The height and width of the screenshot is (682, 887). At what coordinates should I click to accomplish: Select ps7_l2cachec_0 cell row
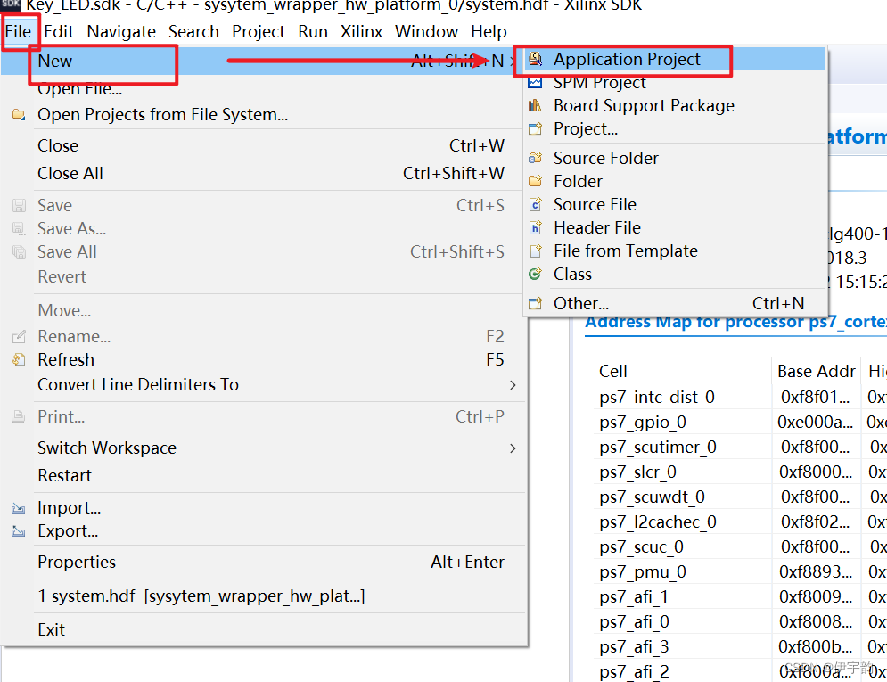[x=658, y=522]
